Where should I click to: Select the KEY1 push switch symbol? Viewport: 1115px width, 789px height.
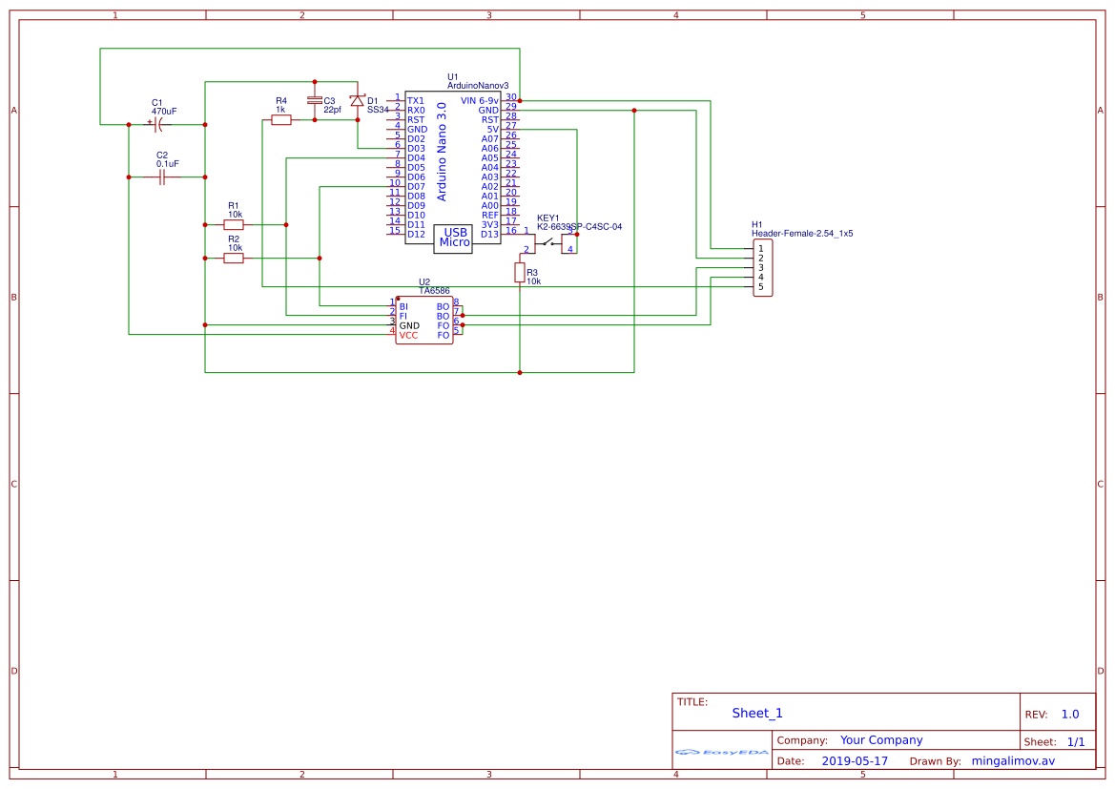click(548, 243)
